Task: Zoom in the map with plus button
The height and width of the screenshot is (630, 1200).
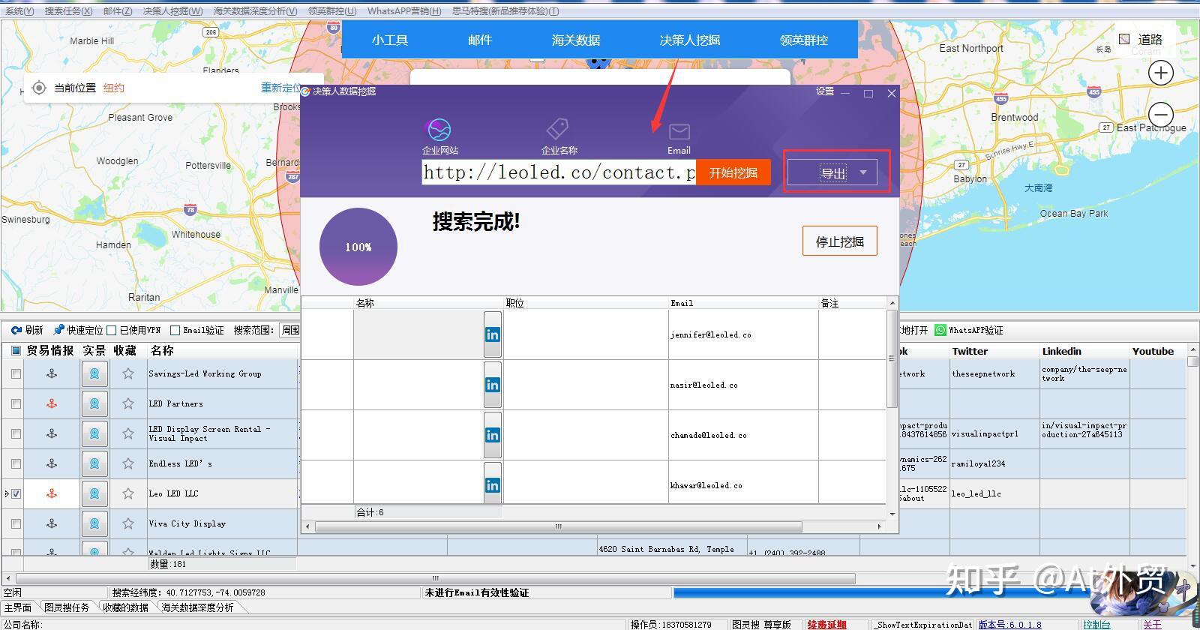Action: (1161, 73)
